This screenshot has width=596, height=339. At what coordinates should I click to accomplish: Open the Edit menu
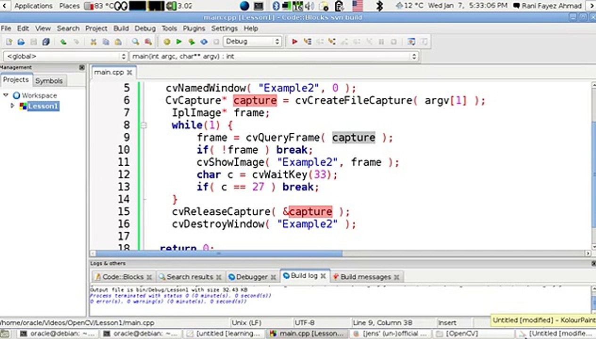tap(23, 28)
